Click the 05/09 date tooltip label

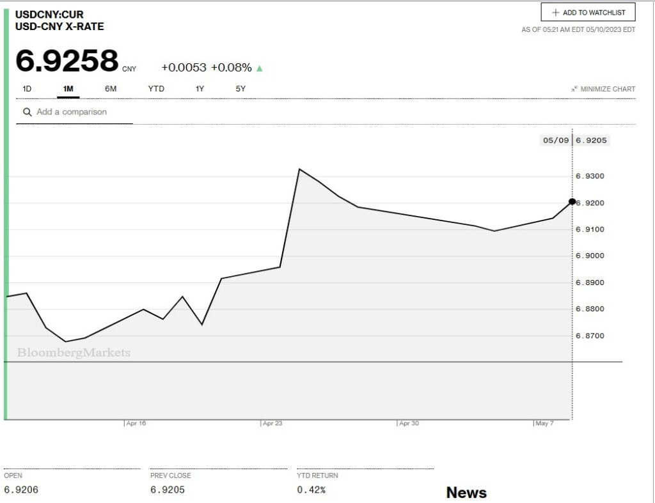555,141
